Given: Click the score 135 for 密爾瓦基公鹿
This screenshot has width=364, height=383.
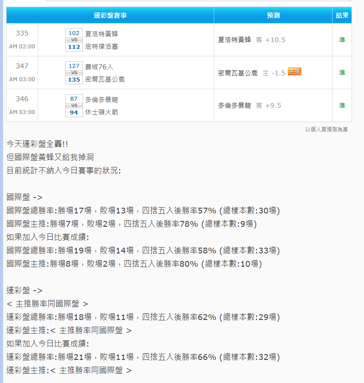Looking at the screenshot, I should (74, 79).
